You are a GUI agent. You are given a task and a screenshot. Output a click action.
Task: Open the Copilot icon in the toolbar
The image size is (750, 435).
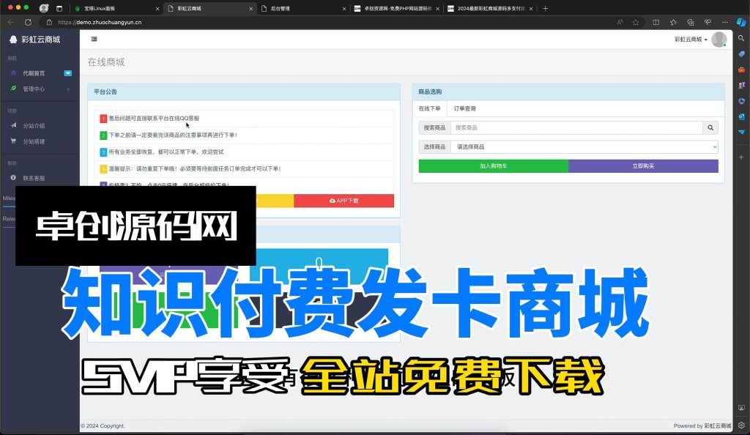(741, 22)
